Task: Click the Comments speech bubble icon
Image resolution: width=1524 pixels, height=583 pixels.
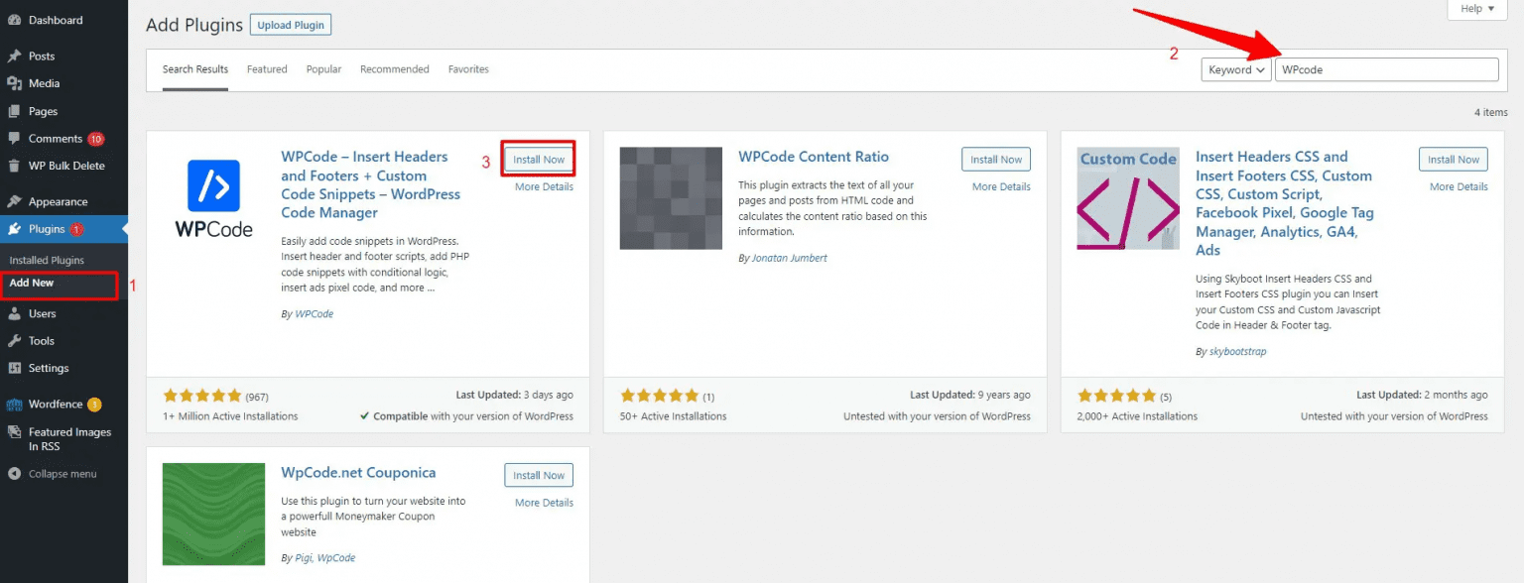Action: pos(14,139)
